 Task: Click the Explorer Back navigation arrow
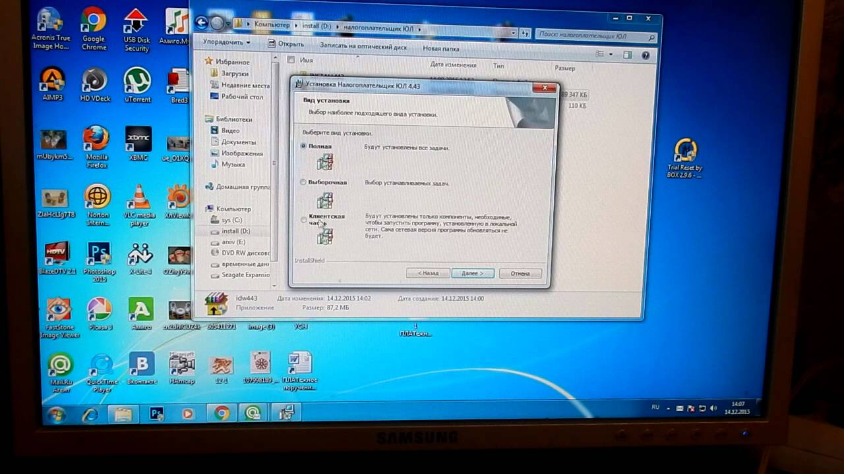pos(202,22)
